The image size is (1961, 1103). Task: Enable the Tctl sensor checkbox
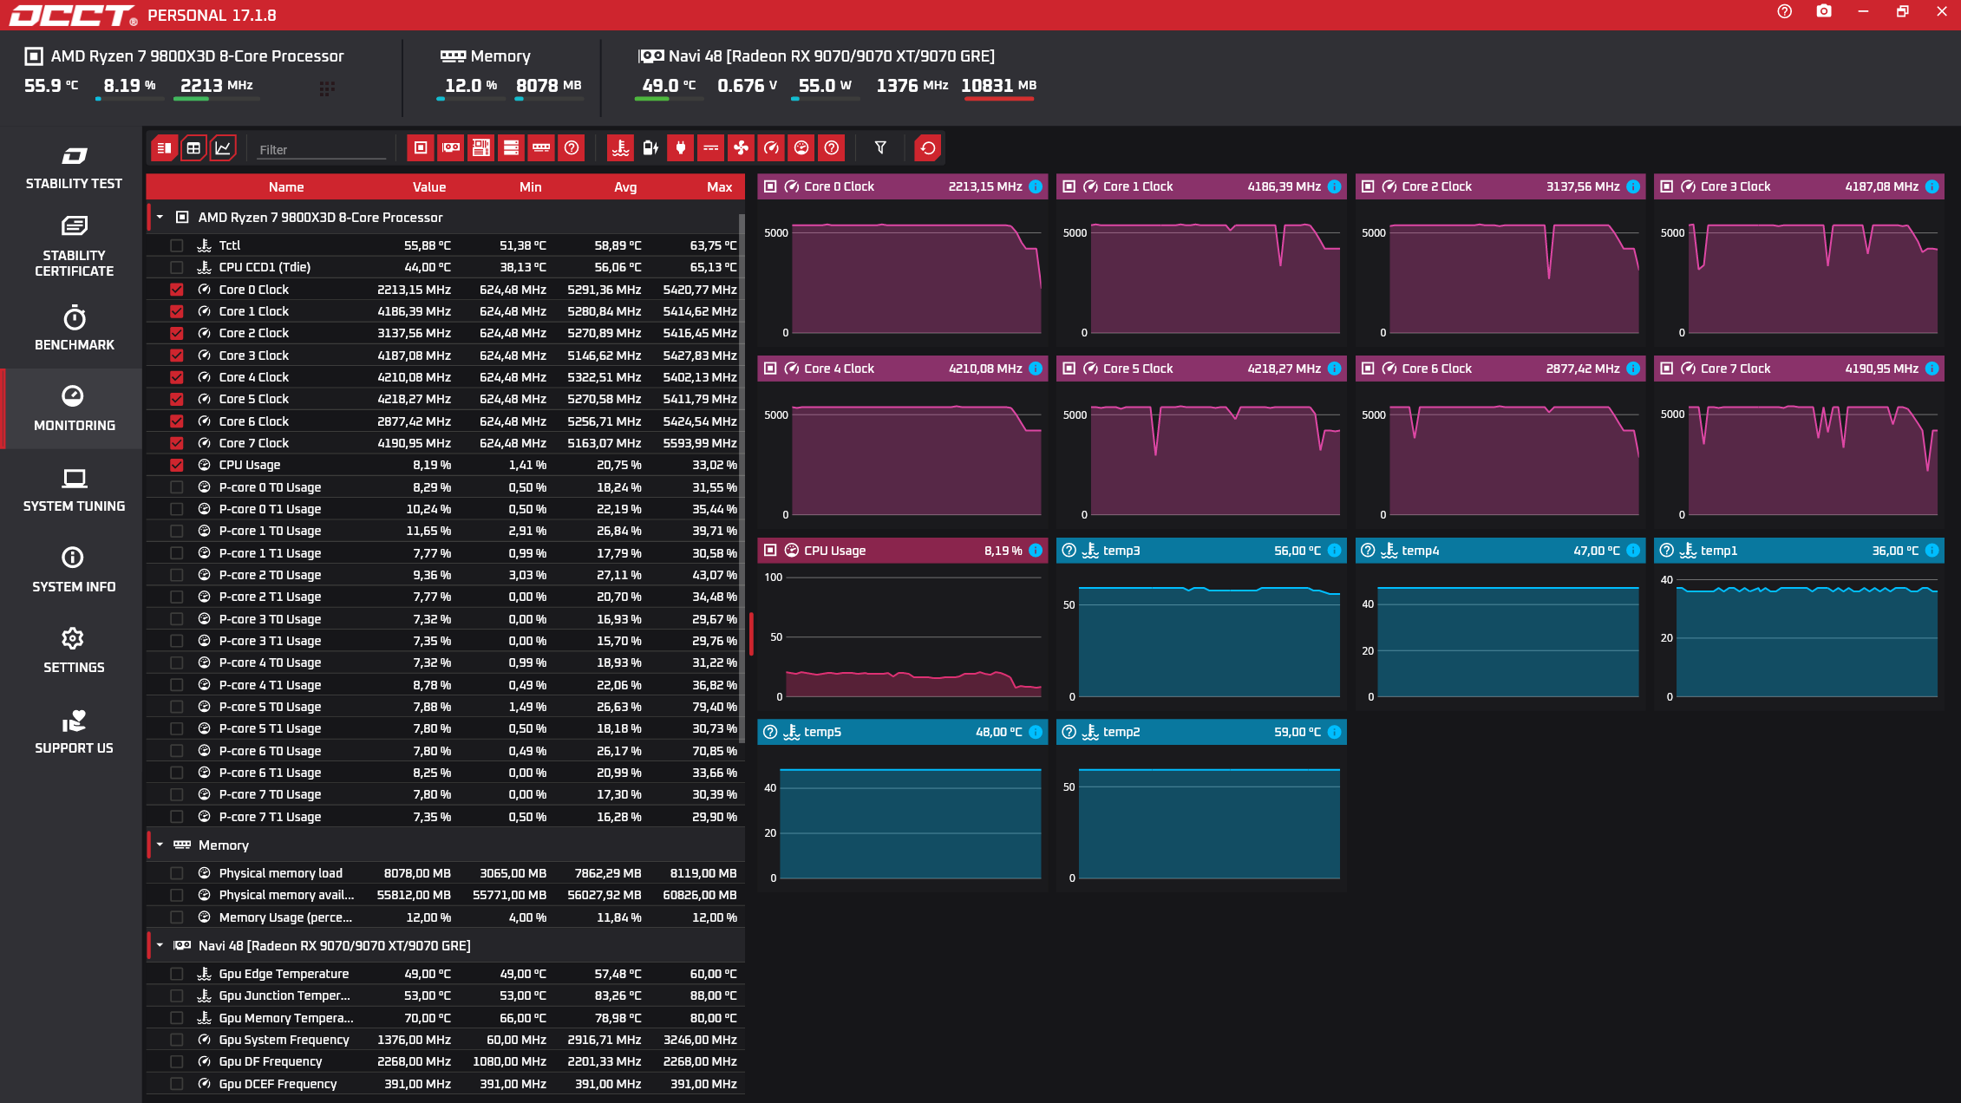(x=177, y=245)
